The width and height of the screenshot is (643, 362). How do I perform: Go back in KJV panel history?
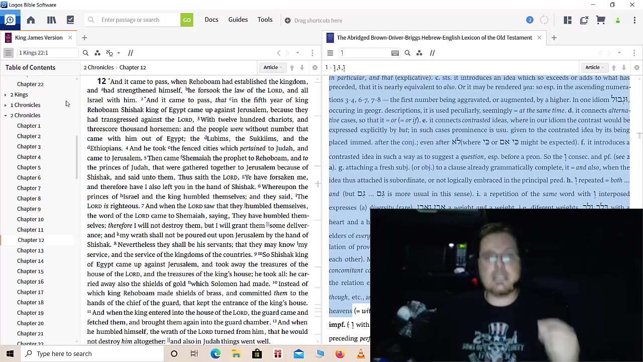coord(279,53)
